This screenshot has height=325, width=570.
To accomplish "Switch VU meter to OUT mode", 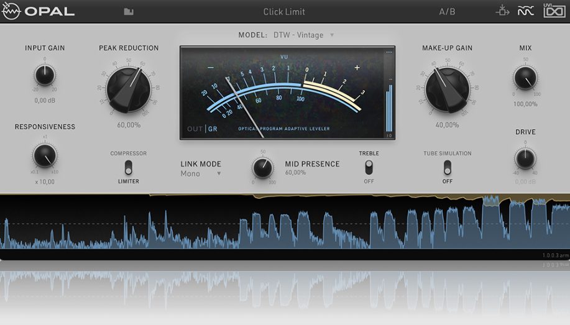I will click(x=195, y=129).
